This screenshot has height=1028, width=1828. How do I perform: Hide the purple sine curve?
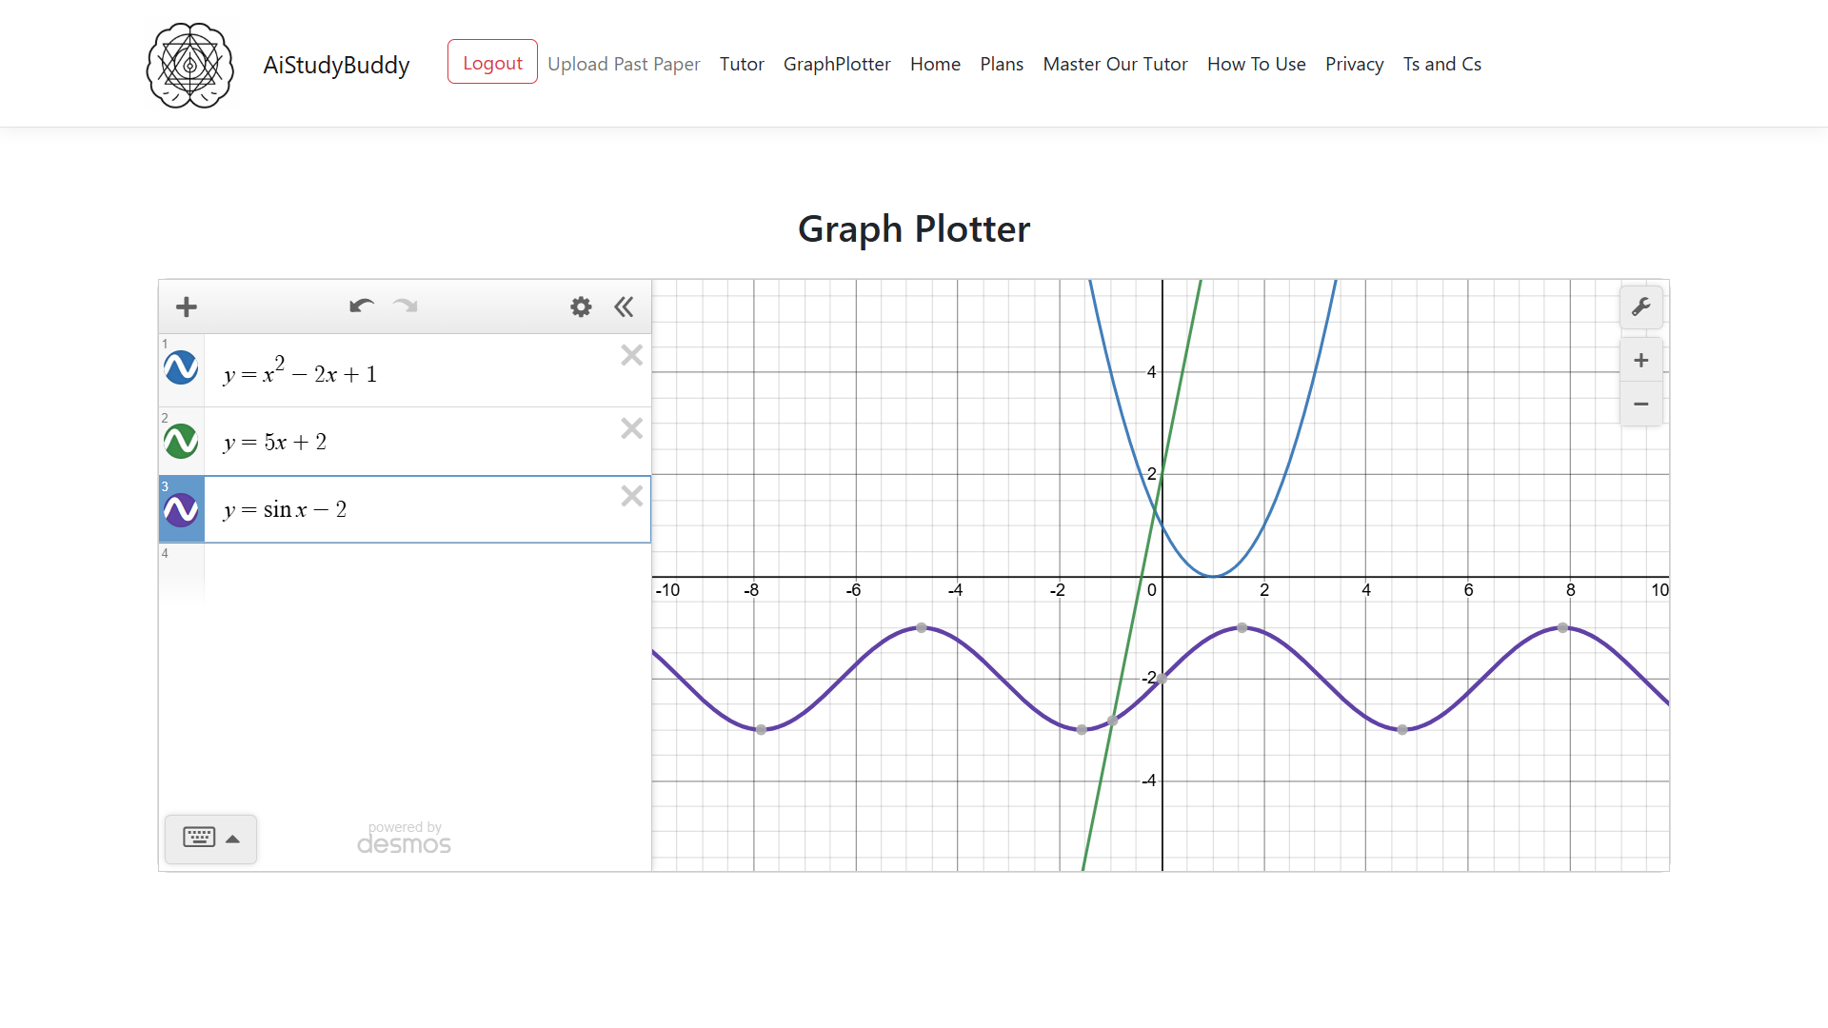click(x=181, y=510)
